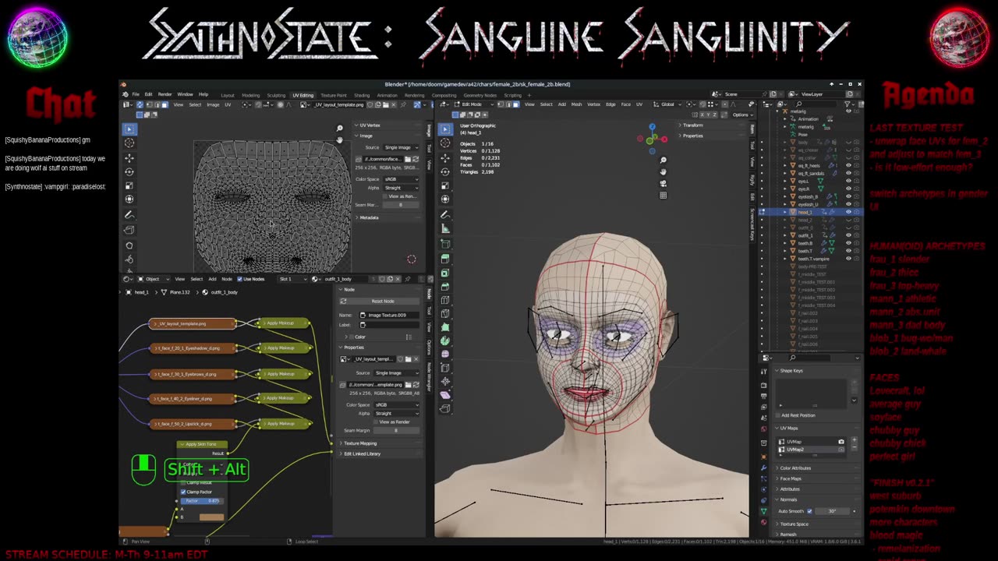998x561 pixels.
Task: Choose the 3D viewport Rotate tool
Action: [445, 171]
